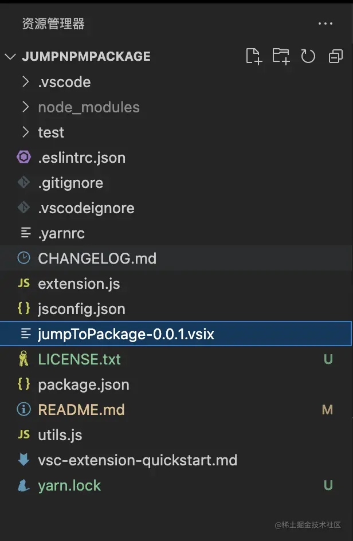Image resolution: width=353 pixels, height=541 pixels.
Task: Open package.json file
Action: pyautogui.click(x=176, y=385)
